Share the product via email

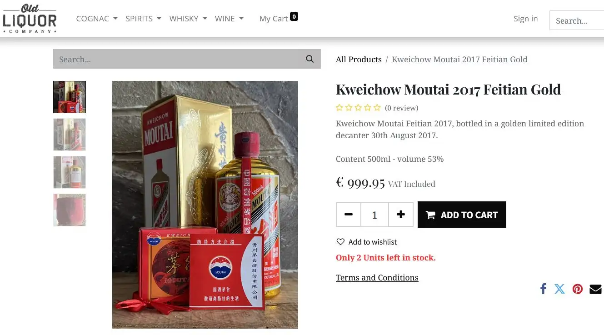(595, 289)
